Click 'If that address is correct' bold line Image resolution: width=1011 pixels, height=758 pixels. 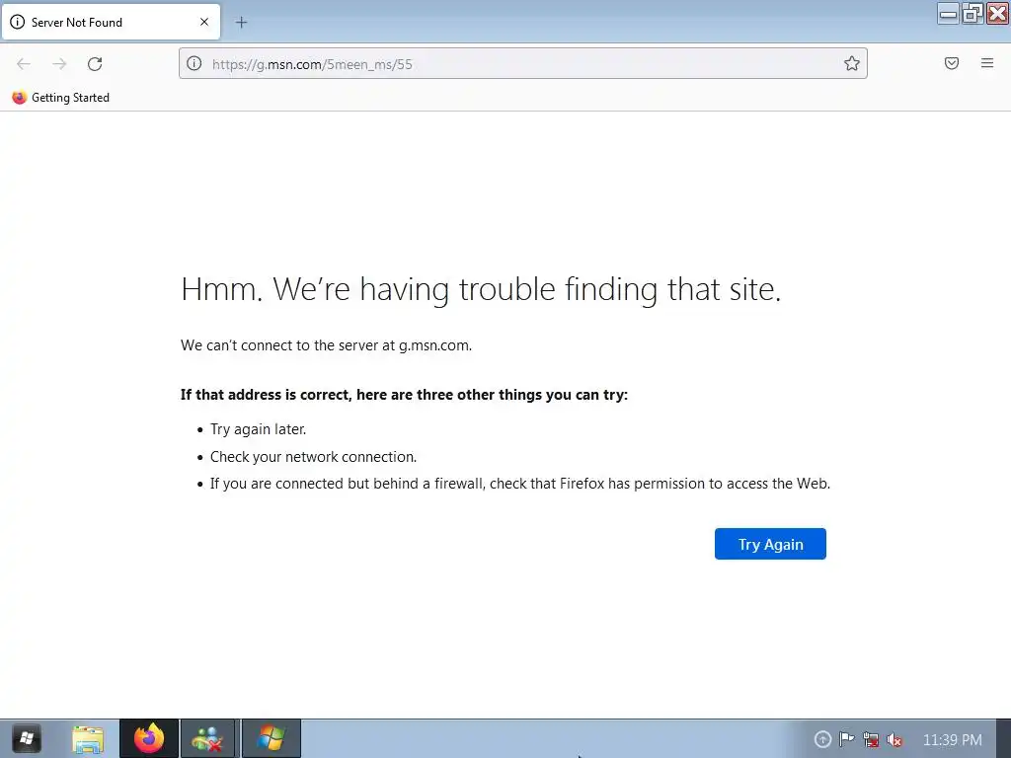(404, 395)
